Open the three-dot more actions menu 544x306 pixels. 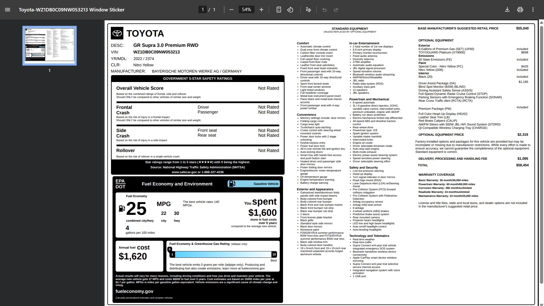point(533,10)
